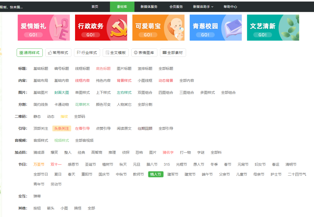
Task: Select 劳动节 holiday filter
Action: pyautogui.click(x=56, y=184)
